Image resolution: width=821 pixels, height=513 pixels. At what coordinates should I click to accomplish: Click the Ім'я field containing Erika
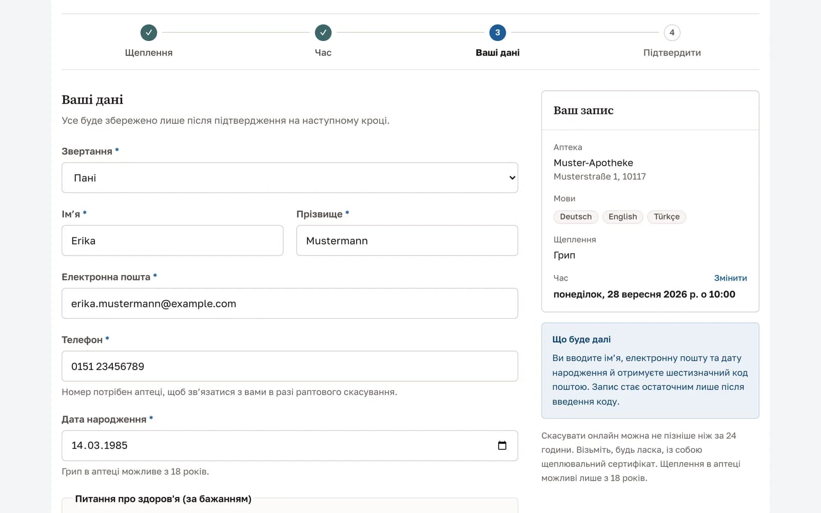[172, 241]
